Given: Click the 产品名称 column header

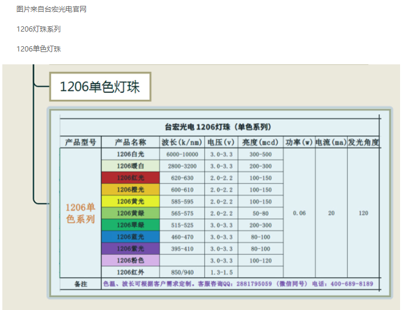Looking at the screenshot, I should click(x=130, y=142).
